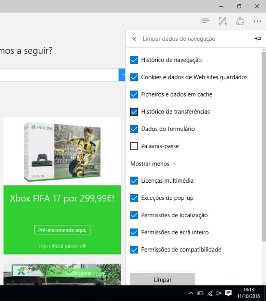Open the Wi-Fi network tray icon

click(210, 293)
